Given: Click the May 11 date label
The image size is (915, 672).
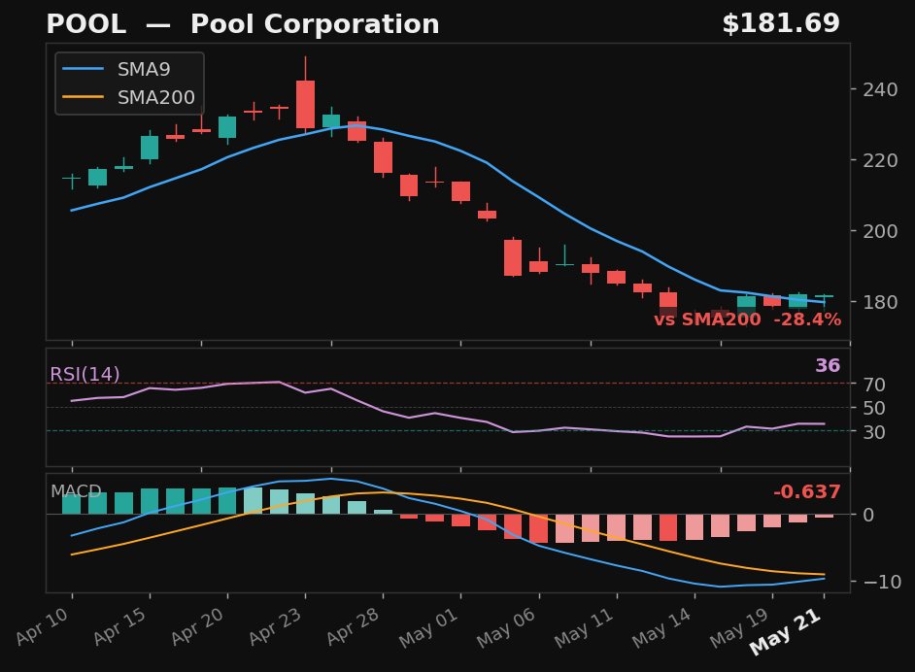Looking at the screenshot, I should tap(584, 627).
